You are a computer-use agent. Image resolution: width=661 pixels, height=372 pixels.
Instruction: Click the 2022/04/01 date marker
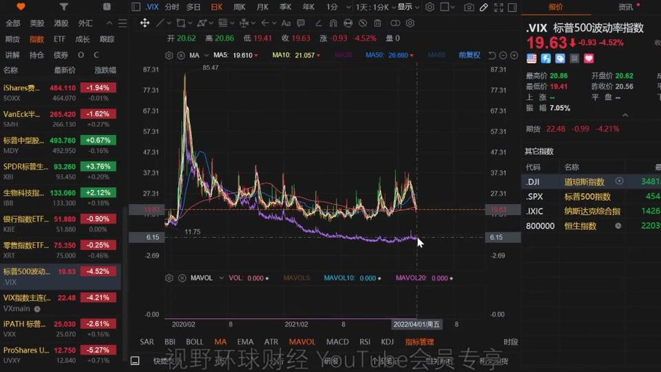417,324
